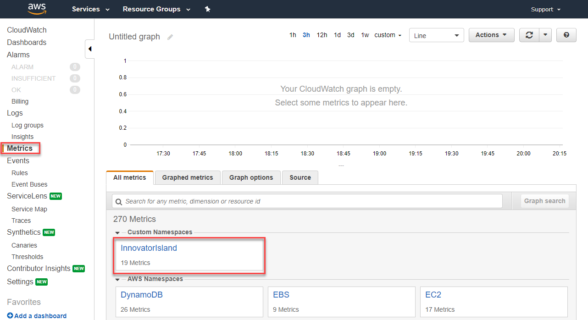Screen dimensions: 588x320
Task: Open Synthetics in the sidebar
Action: 24,232
